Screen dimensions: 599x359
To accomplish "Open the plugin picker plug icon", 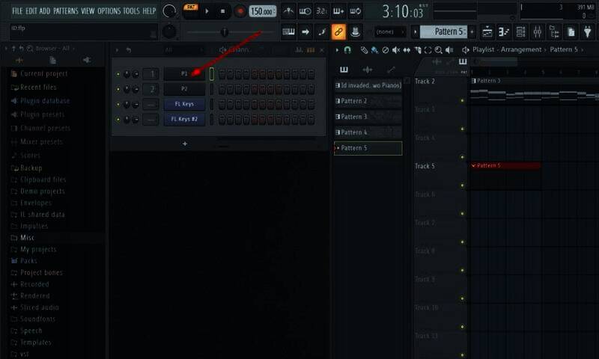I will coord(588,32).
